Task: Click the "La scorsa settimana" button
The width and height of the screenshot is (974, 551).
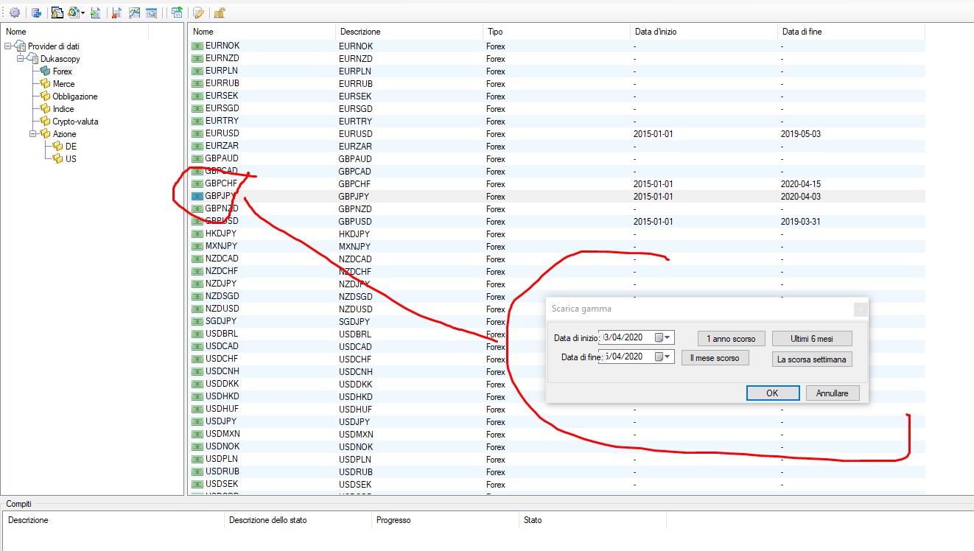Action: 812,359
